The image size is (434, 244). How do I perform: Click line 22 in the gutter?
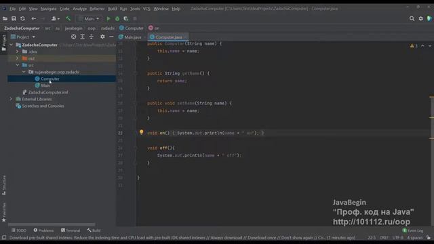pyautogui.click(x=120, y=133)
